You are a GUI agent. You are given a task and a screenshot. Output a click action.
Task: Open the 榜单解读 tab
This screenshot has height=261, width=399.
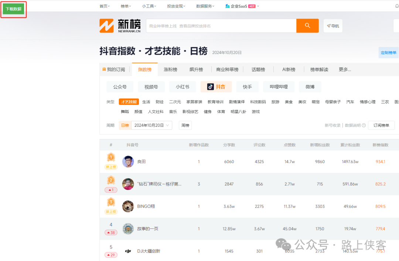319,70
